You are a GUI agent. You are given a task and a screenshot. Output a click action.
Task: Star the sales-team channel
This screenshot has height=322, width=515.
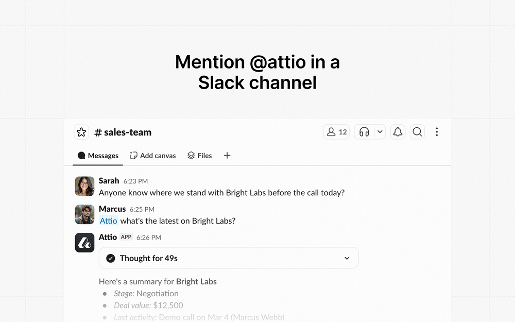tap(81, 132)
